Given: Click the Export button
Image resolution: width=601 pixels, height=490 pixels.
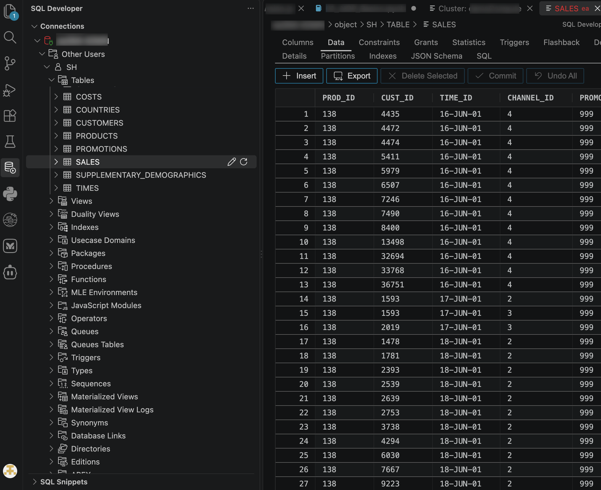Looking at the screenshot, I should click(352, 76).
